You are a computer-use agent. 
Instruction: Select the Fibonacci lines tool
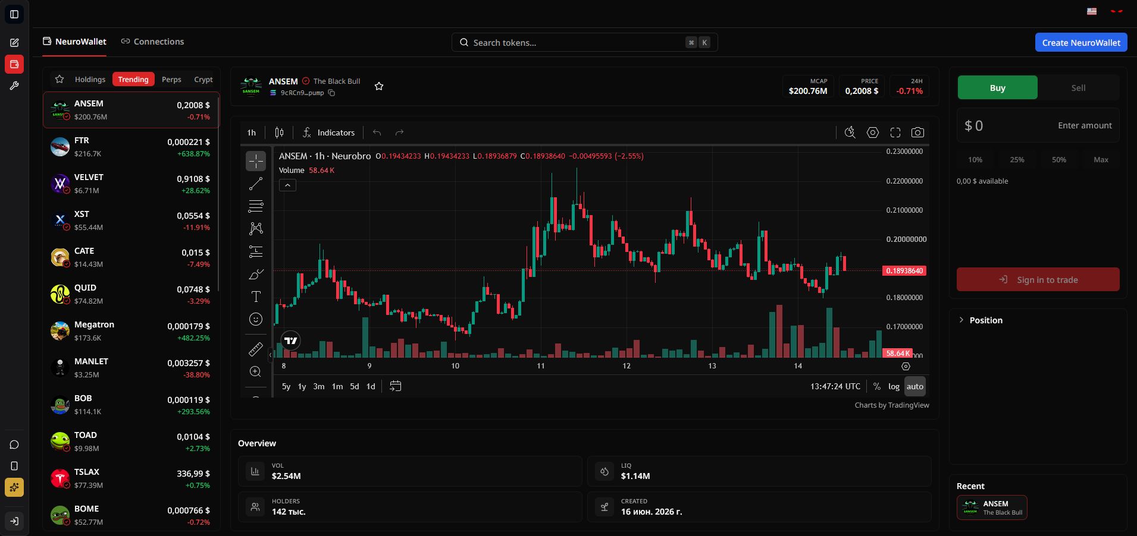[256, 206]
